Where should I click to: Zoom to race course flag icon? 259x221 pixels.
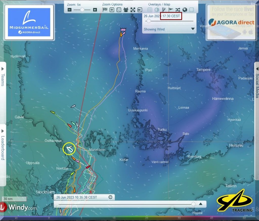pyautogui.click(x=105, y=10)
